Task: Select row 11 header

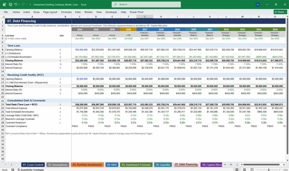Action: click(x=3, y=60)
